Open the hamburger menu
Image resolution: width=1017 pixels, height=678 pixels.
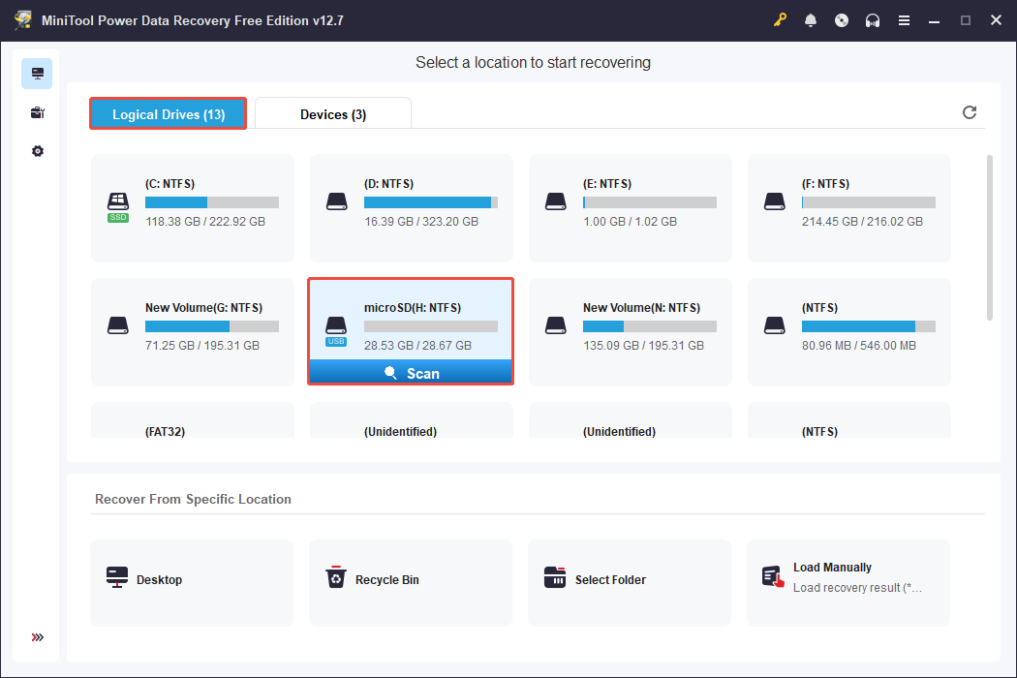pyautogui.click(x=904, y=19)
